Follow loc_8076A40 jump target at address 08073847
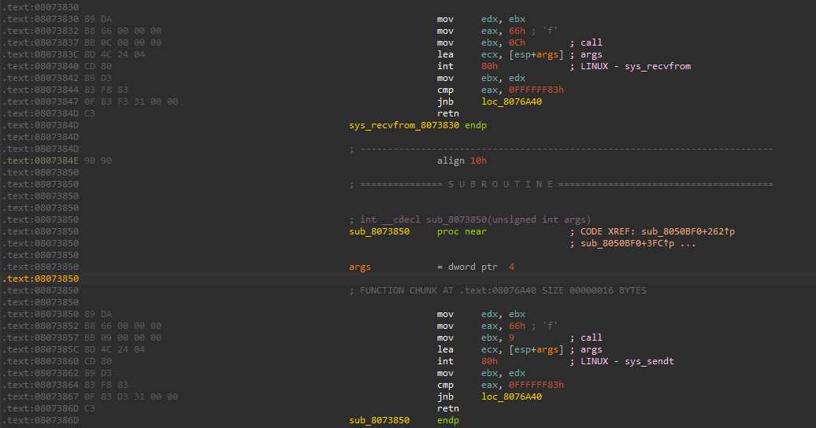 [511, 101]
